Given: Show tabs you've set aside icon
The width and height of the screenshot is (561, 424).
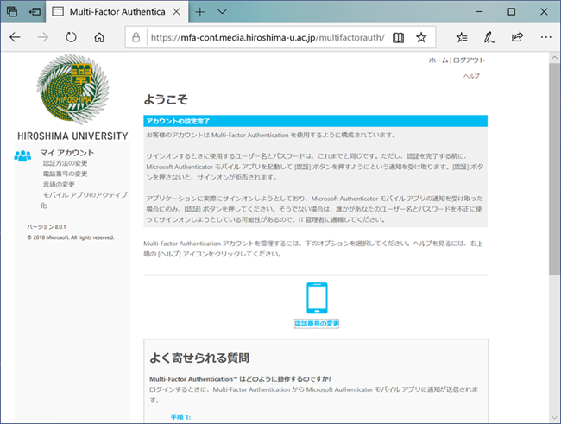Looking at the screenshot, I should tap(12, 12).
